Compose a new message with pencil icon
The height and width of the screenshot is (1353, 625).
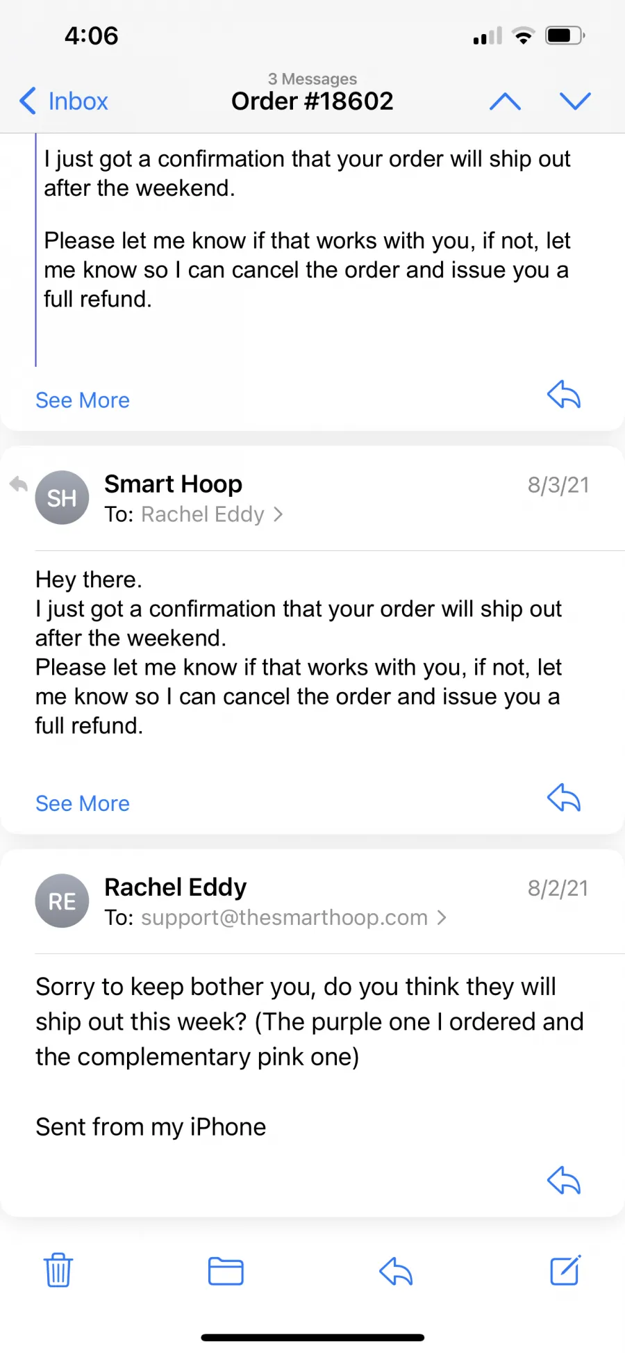(x=565, y=1270)
